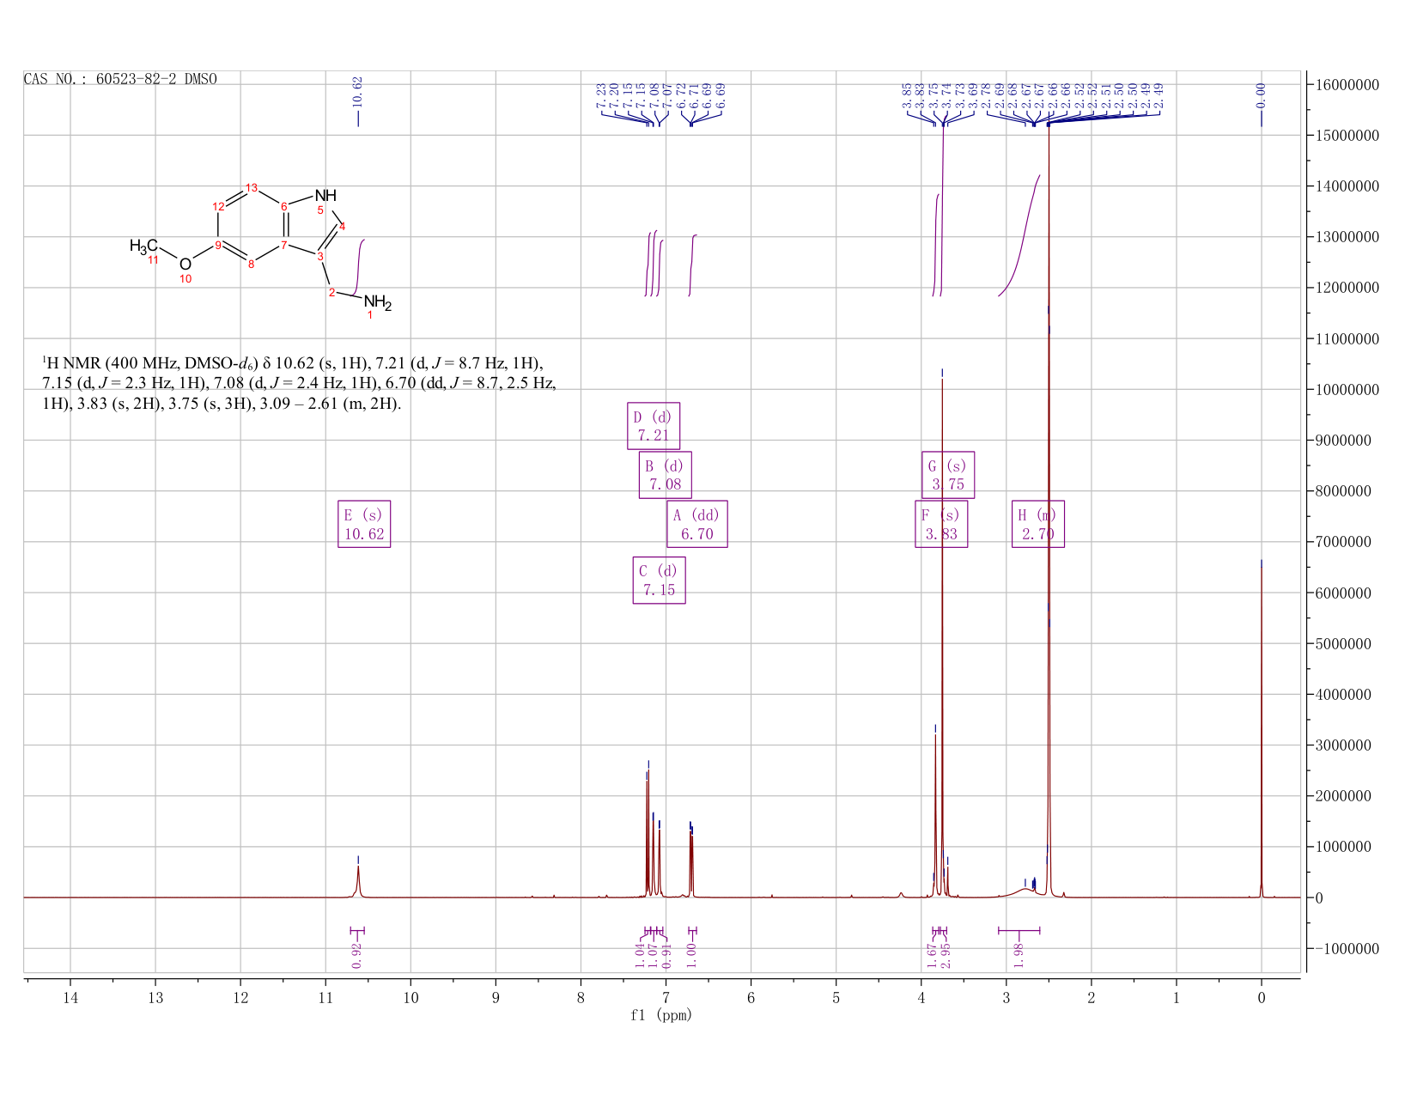Screen dimensions: 1417x1095
Task: Click the 1H NMR summary text block
Action: 299,383
